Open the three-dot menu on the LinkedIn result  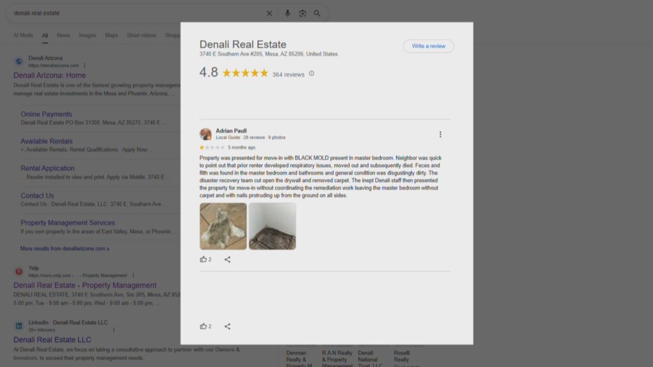point(114,330)
